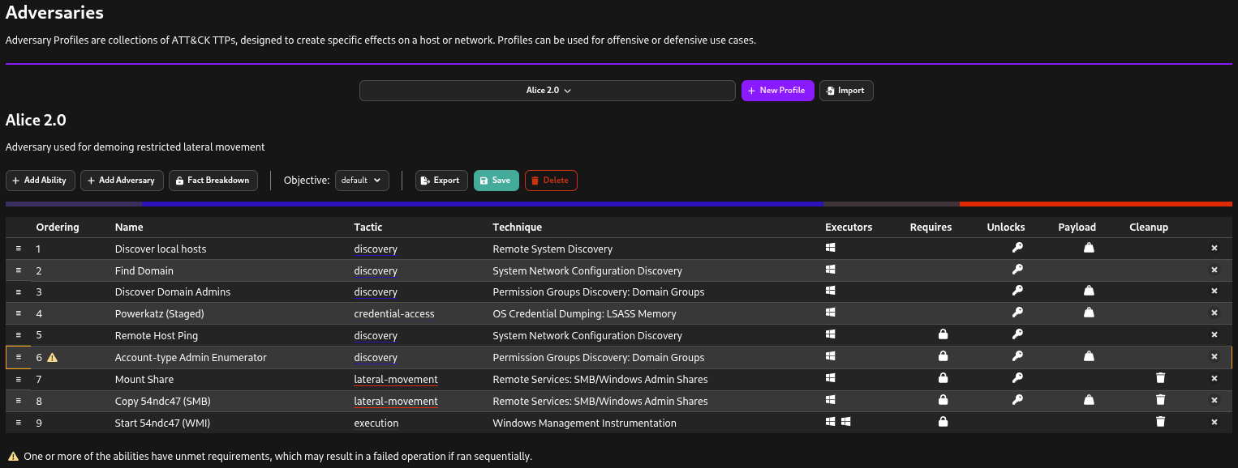The width and height of the screenshot is (1238, 468).
Task: Select the Powerkatz (Staged) ability name
Action: click(x=159, y=313)
